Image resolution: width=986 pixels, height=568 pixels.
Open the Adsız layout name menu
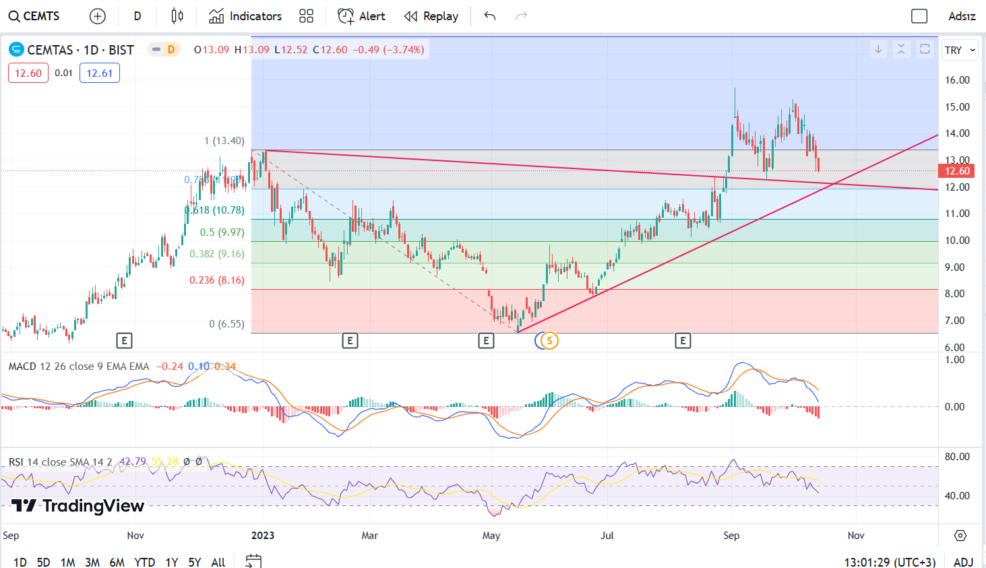[962, 16]
